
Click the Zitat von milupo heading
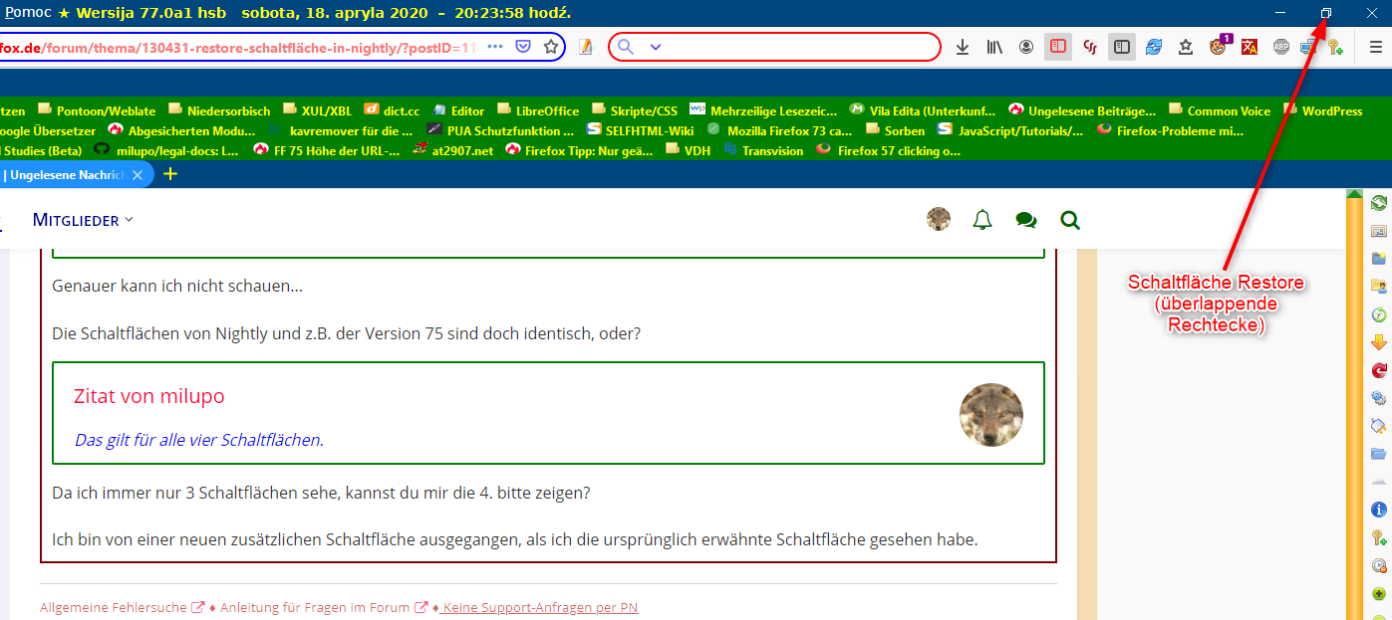149,396
